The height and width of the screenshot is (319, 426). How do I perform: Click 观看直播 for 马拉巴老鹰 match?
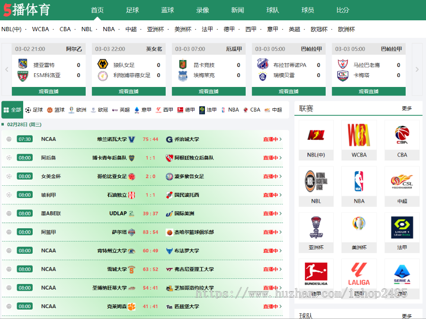pyautogui.click(x=369, y=91)
